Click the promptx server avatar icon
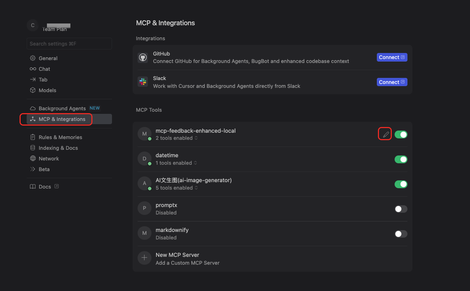Viewport: 470px width, 291px height. pos(144,208)
